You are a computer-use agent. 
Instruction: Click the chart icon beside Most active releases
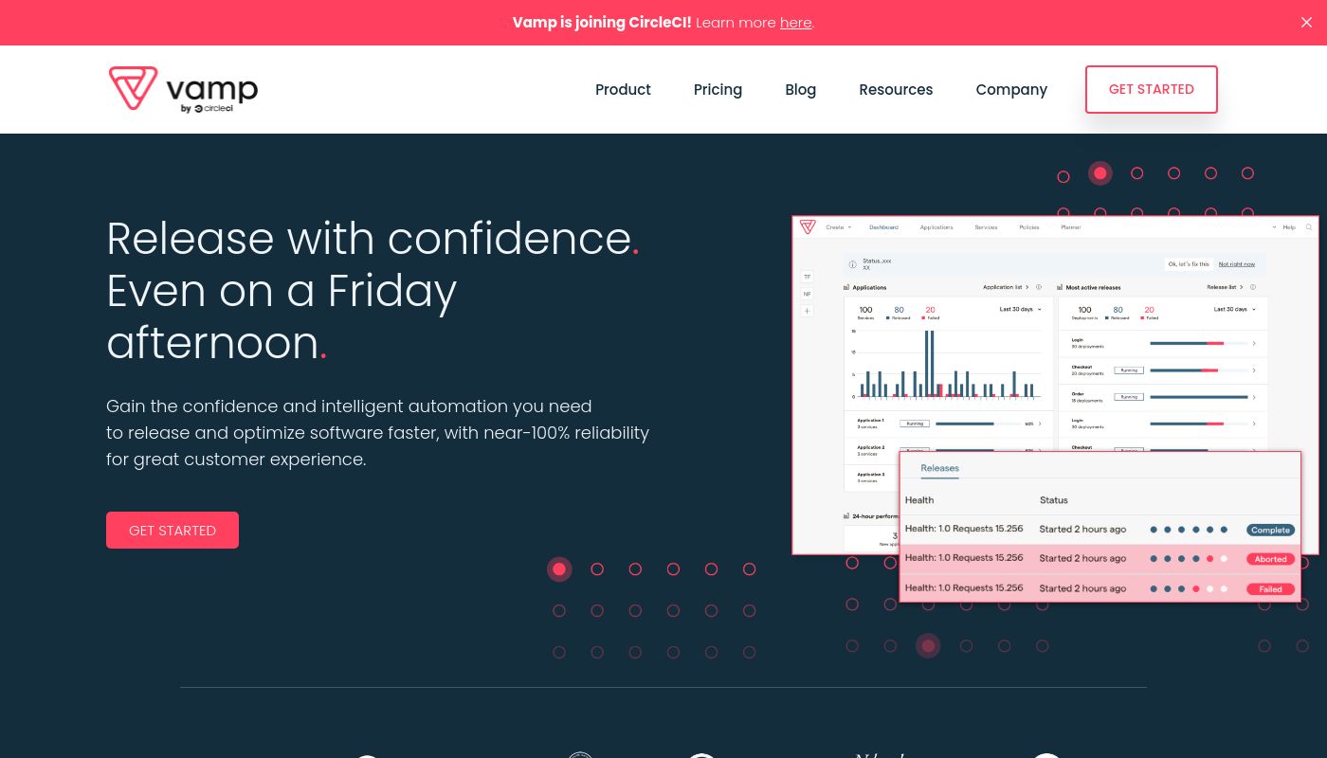1060,287
